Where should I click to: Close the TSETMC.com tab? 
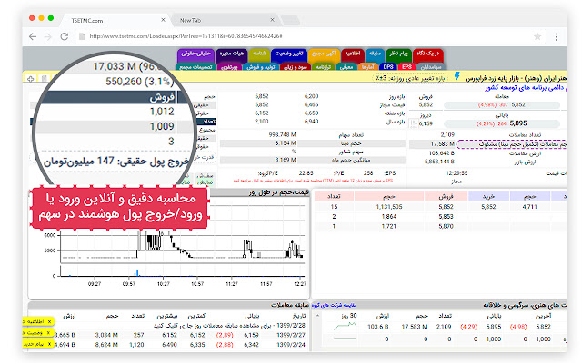(x=163, y=20)
